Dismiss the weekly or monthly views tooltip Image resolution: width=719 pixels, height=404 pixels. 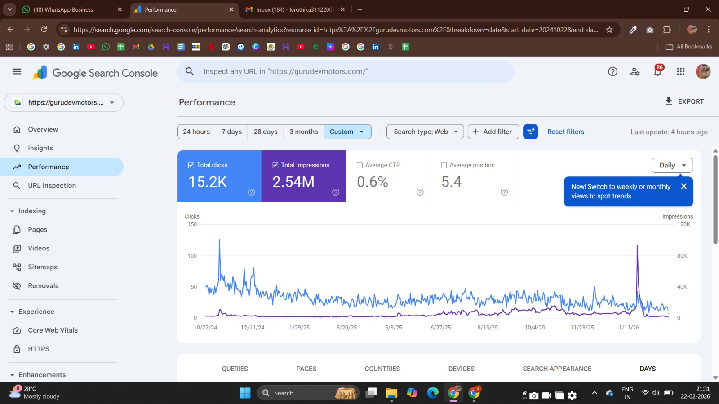pyautogui.click(x=683, y=186)
